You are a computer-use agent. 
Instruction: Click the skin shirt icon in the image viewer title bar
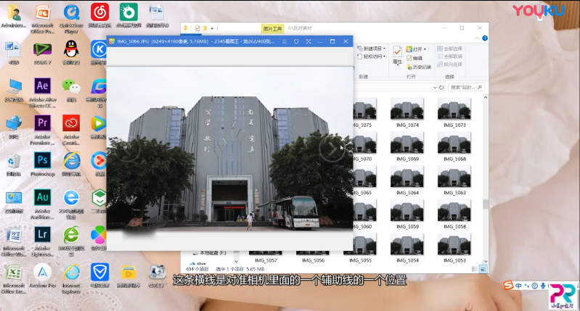pyautogui.click(x=296, y=41)
